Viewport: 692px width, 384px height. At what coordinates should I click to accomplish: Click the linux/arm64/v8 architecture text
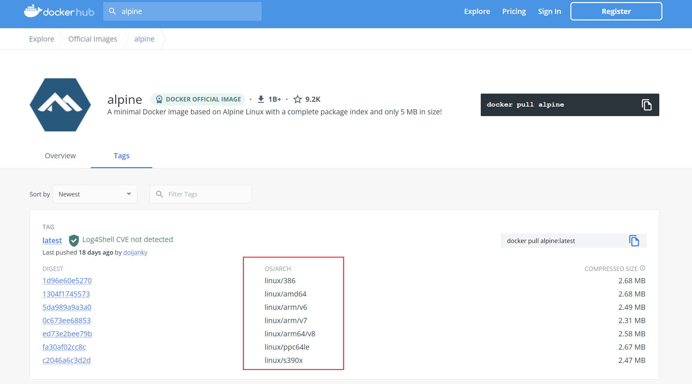click(x=290, y=334)
